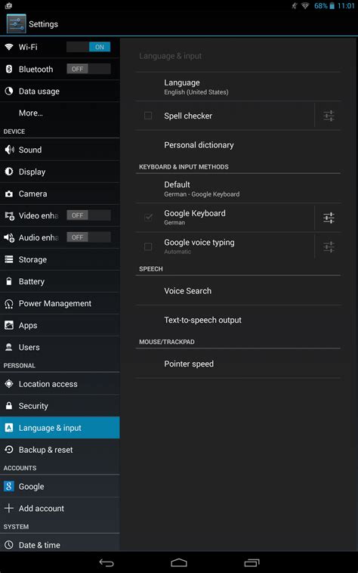The image size is (358, 573).
Task: Tap the Security padlock icon
Action: [9, 406]
